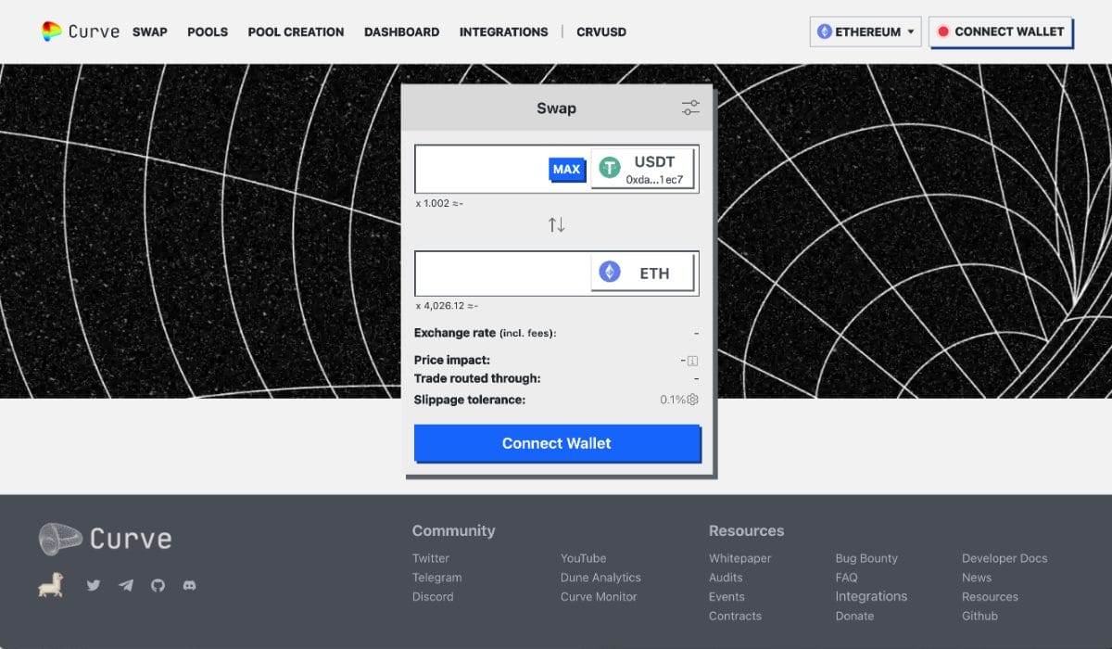This screenshot has width=1112, height=649.
Task: Open the ETH token selector
Action: (642, 274)
